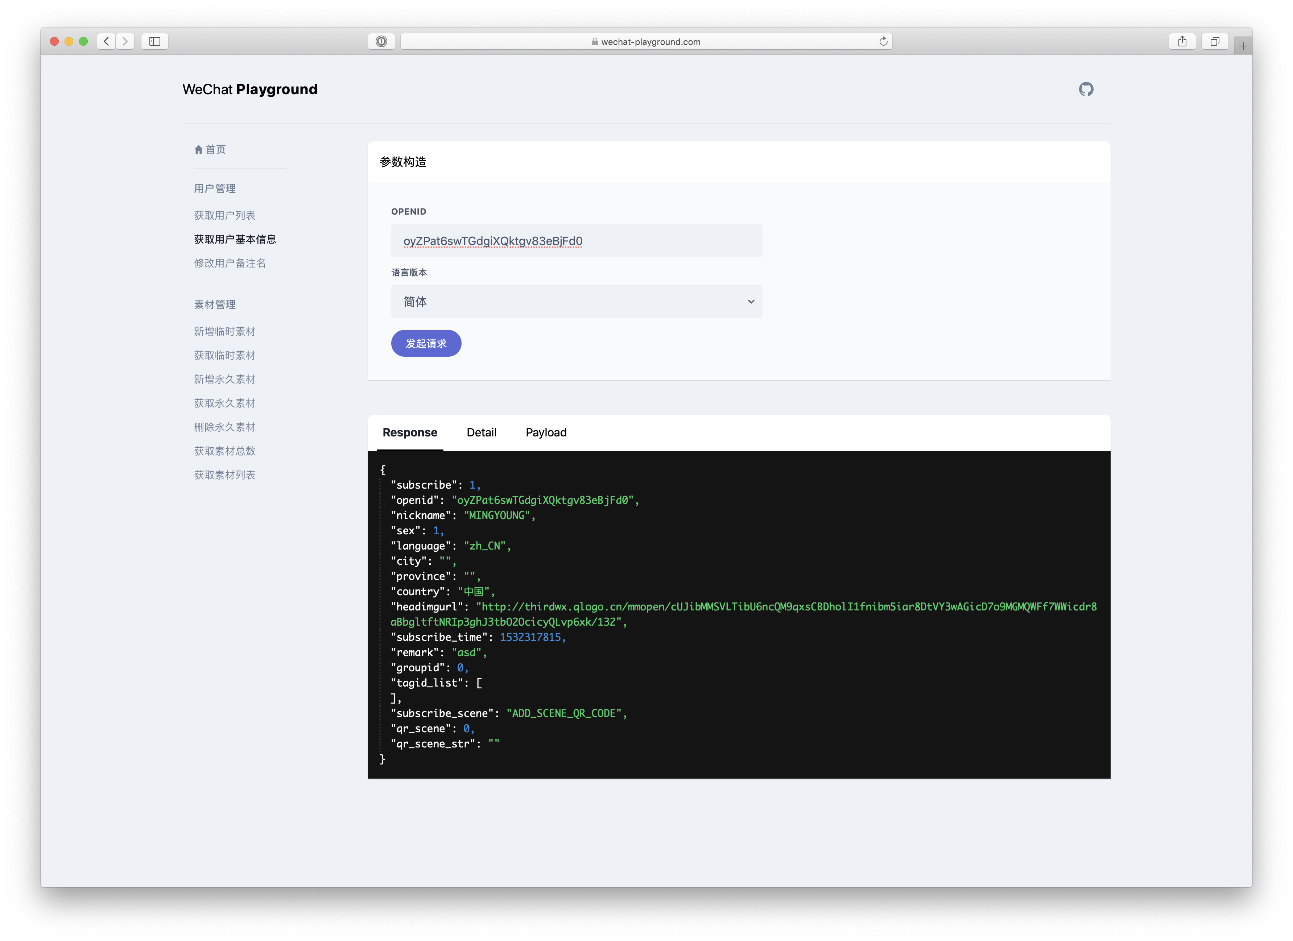The height and width of the screenshot is (941, 1293).
Task: Select 获取用户基本信息 in the sidebar
Action: click(x=235, y=239)
